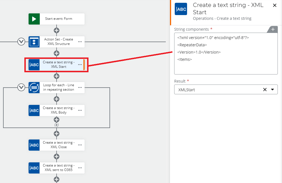
Task: Click the Action Set icon
Action: (x=34, y=42)
